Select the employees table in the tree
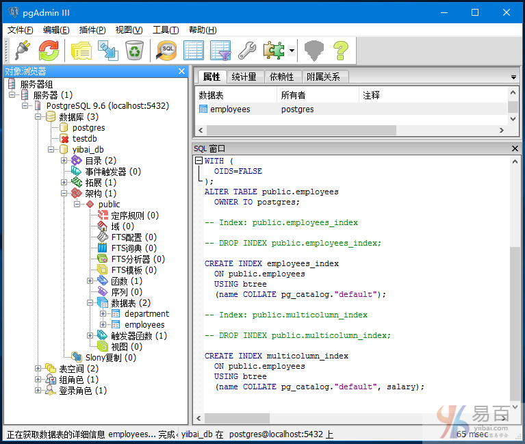Screen dimensions: 525x444 (144, 325)
